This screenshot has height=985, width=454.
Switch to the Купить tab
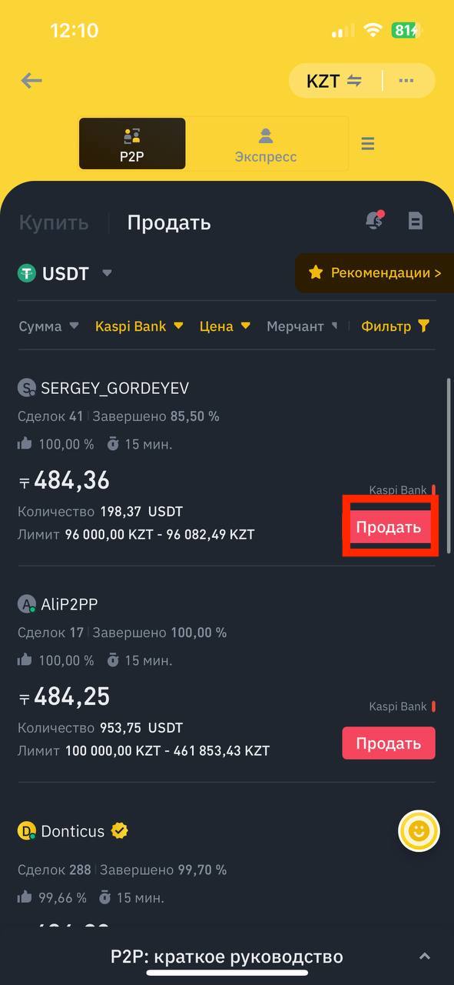pyautogui.click(x=54, y=223)
